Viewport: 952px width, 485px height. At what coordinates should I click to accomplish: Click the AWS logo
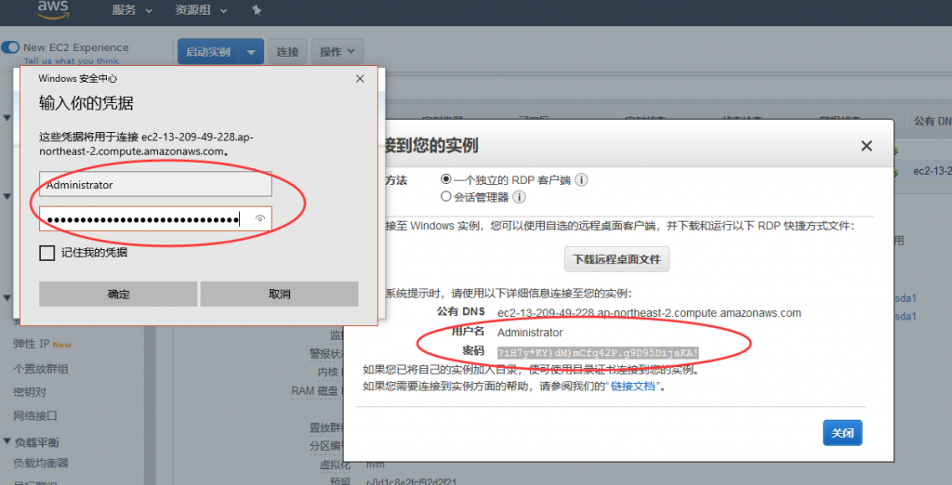tap(55, 9)
